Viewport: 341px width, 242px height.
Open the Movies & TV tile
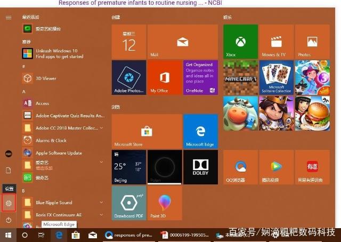point(277,42)
